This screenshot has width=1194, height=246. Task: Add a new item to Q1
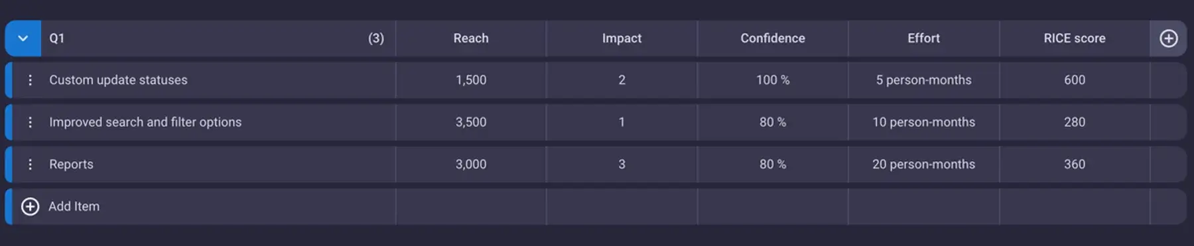(74, 206)
